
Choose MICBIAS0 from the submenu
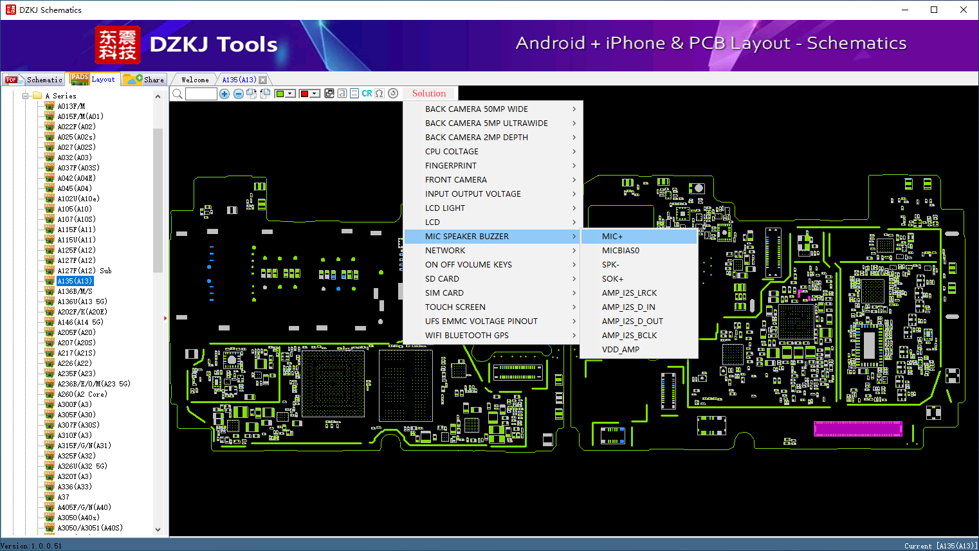tap(639, 251)
